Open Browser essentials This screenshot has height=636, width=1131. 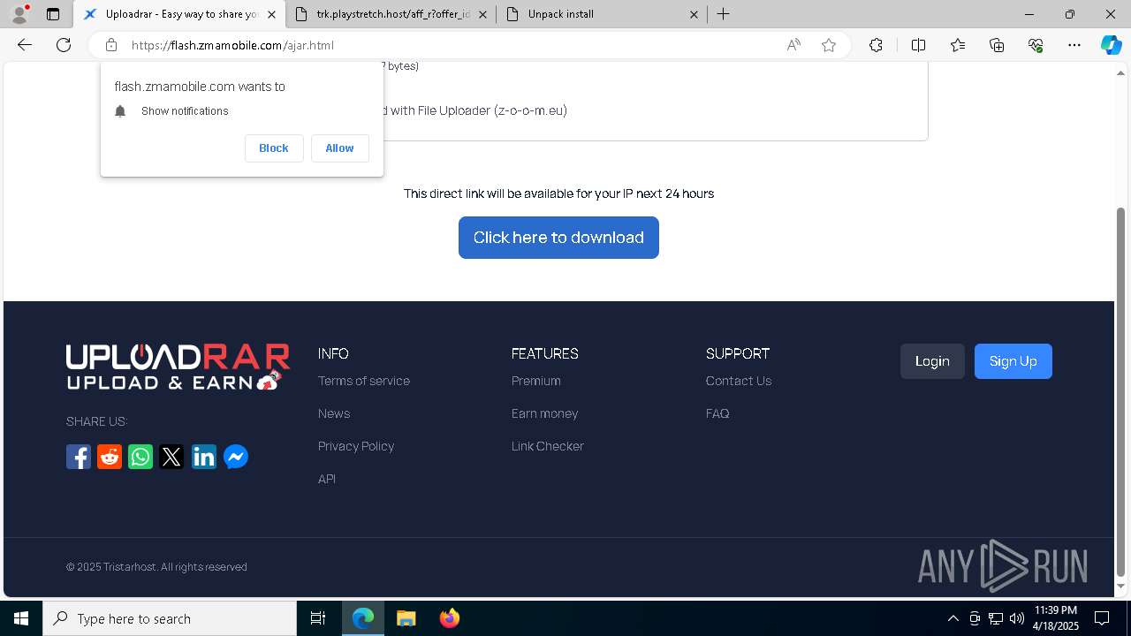1036,45
